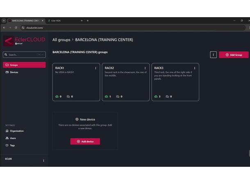Navigate to All groups breadcrumb
250x184 pixels.
(61, 40)
